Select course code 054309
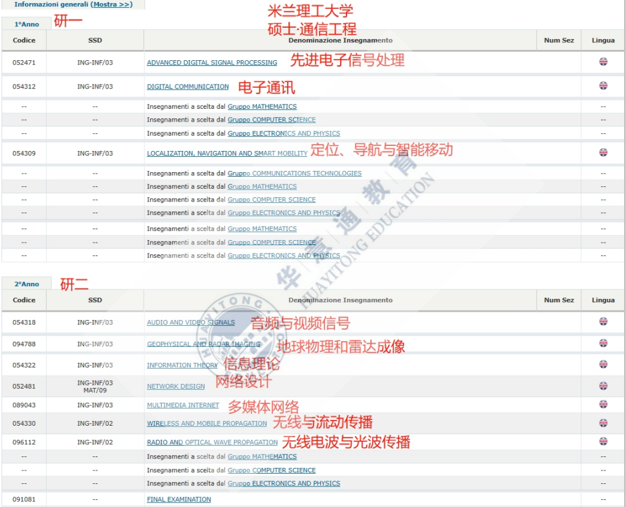 click(24, 154)
